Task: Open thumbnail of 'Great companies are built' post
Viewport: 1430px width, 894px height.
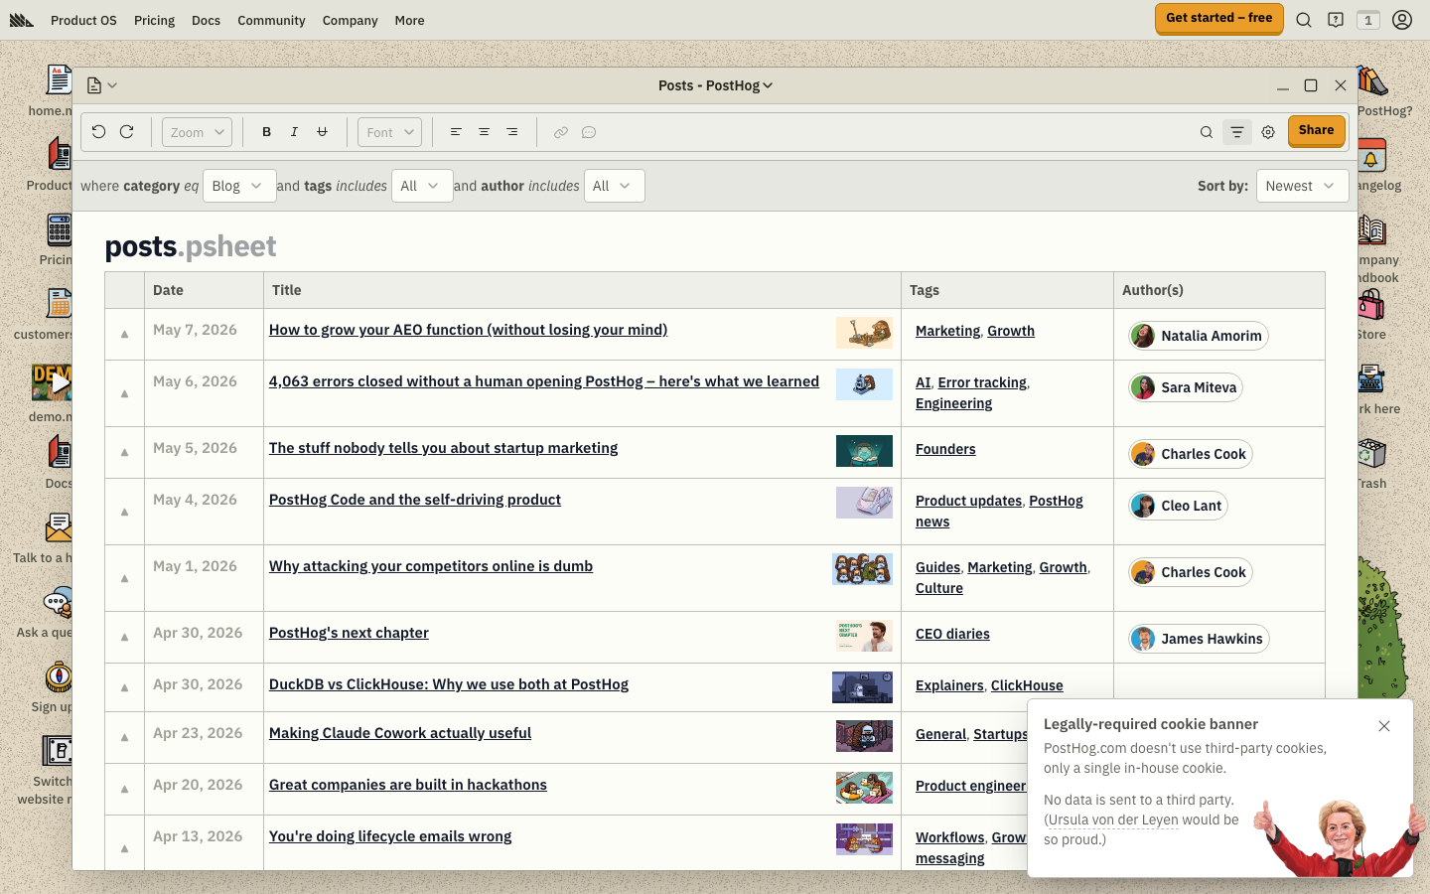Action: pos(864,788)
